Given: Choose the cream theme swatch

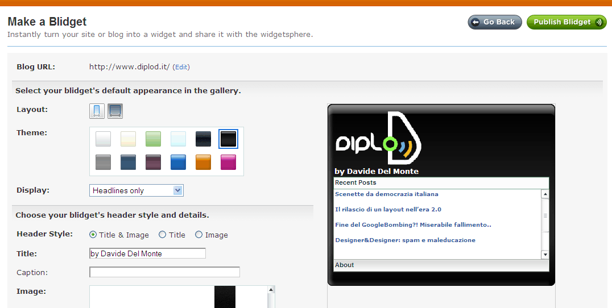Looking at the screenshot, I should (x=128, y=139).
